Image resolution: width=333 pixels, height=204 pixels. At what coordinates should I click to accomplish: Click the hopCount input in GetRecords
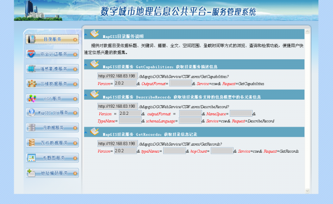222,151
